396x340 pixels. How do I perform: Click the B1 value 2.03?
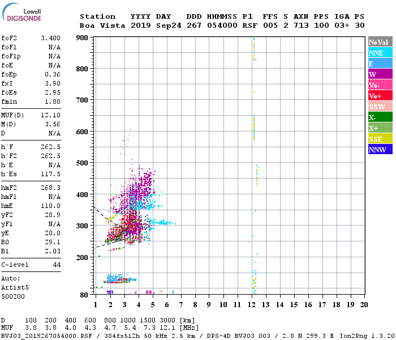click(x=53, y=251)
